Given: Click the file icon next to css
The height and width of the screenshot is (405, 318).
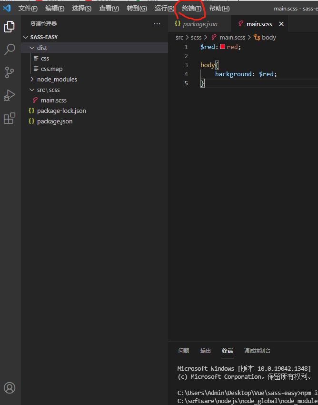Looking at the screenshot, I should [x=36, y=59].
